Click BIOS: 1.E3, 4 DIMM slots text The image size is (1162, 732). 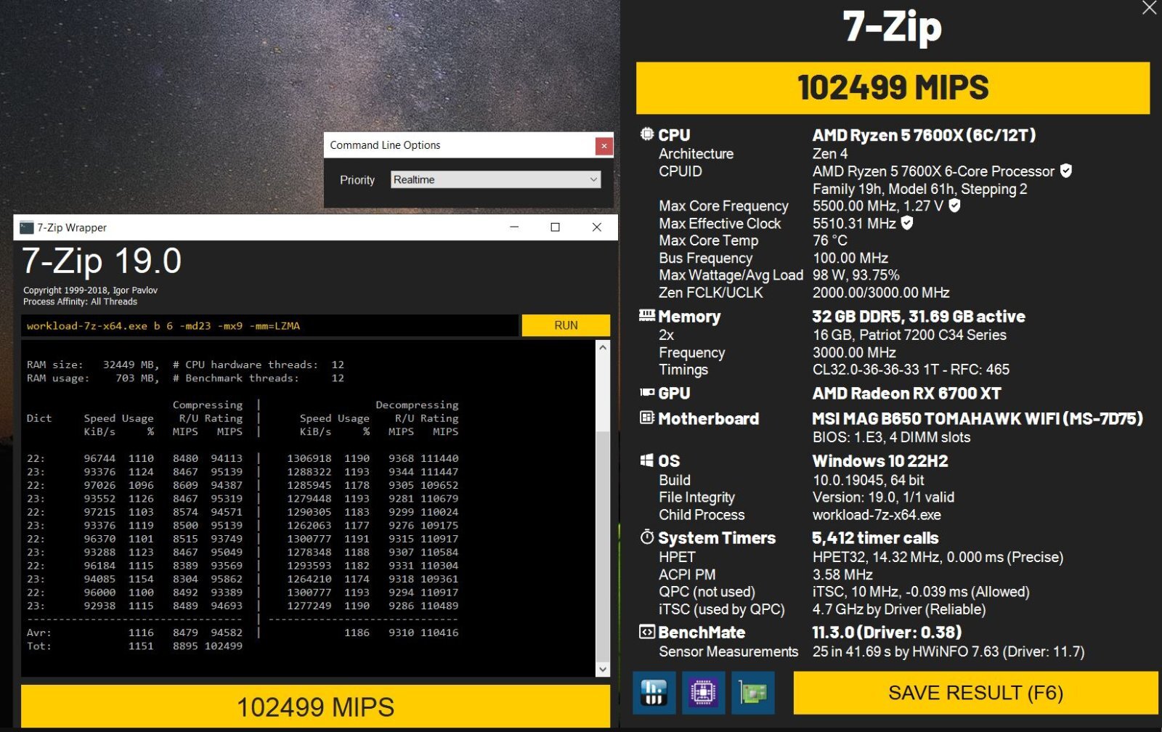pos(891,437)
